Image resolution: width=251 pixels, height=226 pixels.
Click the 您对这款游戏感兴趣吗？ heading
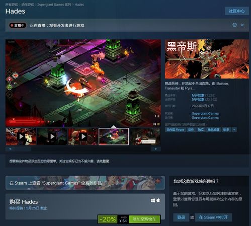tap(196, 181)
